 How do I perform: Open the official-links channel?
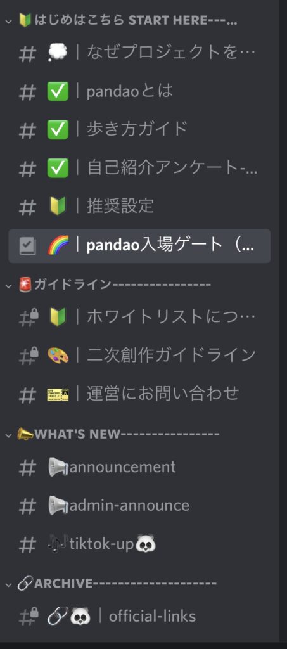[x=139, y=616]
